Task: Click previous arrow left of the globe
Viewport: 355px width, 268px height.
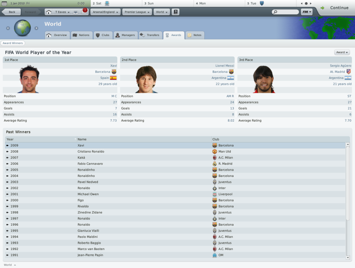Action: tap(8, 28)
